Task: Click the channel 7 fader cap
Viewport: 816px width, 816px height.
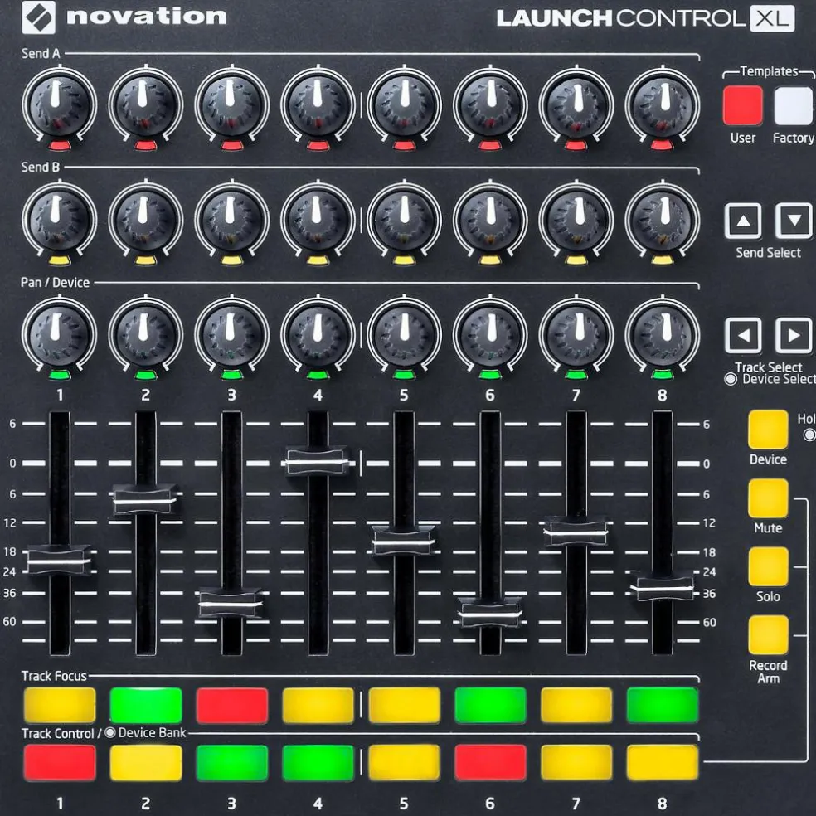Action: point(576,532)
